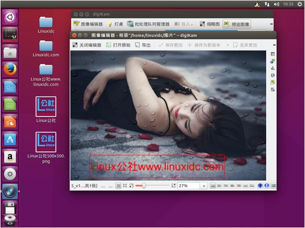This screenshot has height=228, width=305.
Task: Open the Metadata sidebar tab icon
Action: pyautogui.click(x=273, y=62)
